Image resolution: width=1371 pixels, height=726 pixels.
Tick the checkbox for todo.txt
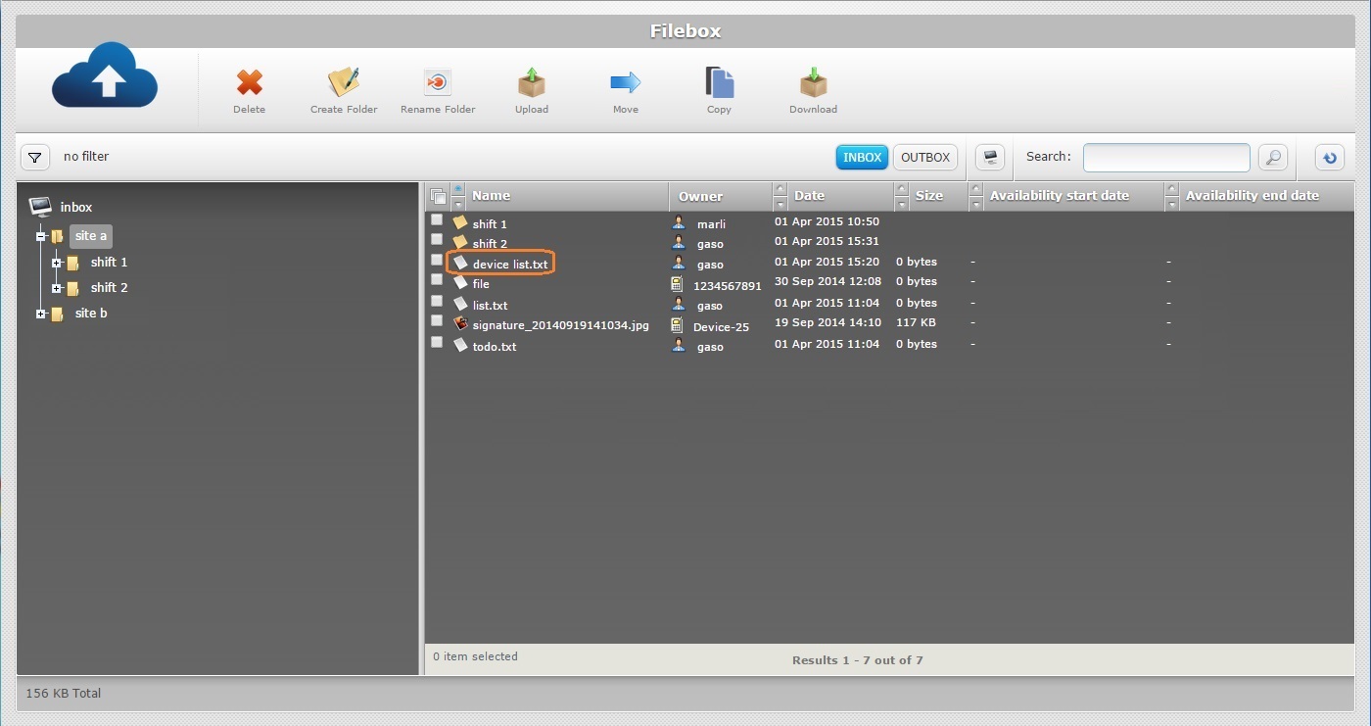[437, 342]
